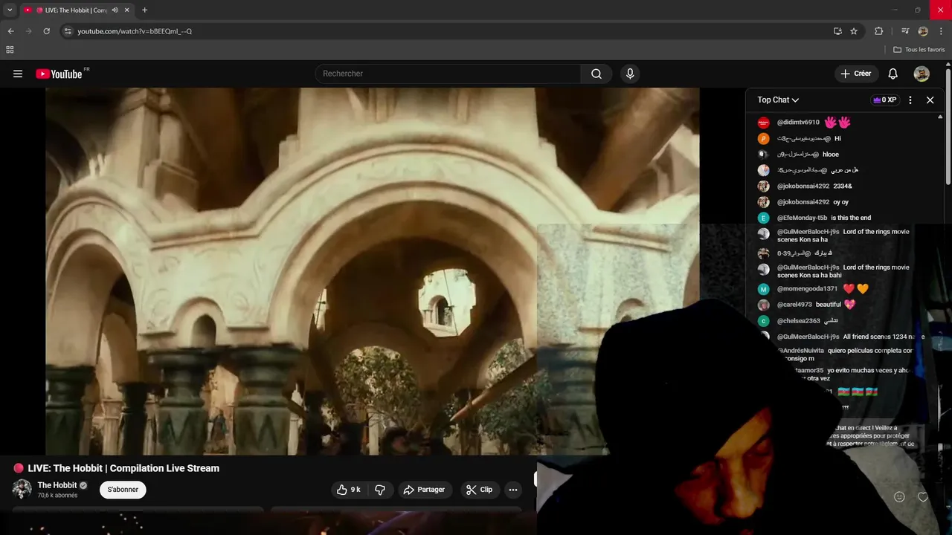The height and width of the screenshot is (535, 952).
Task: Open the media control icon in toolbar
Action: (x=905, y=31)
